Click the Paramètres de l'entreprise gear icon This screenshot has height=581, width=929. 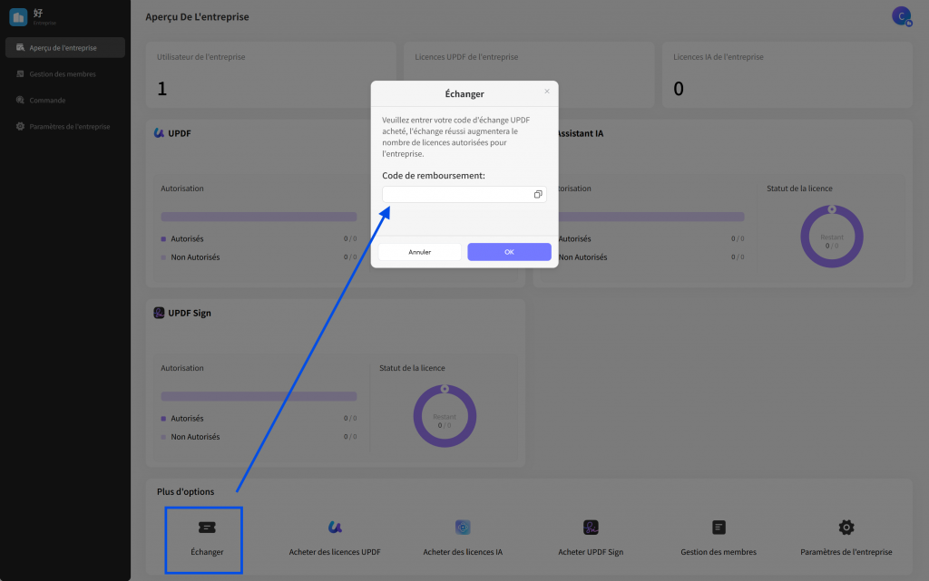(x=846, y=528)
